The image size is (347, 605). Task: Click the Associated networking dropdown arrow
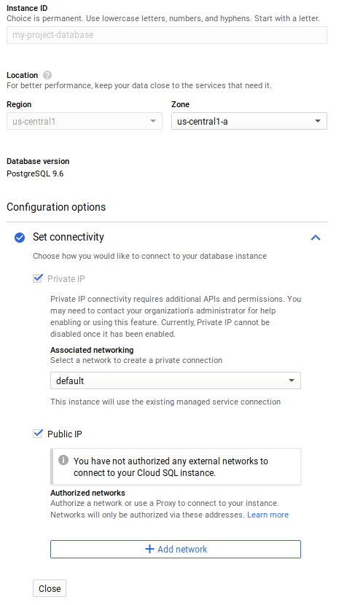(292, 380)
